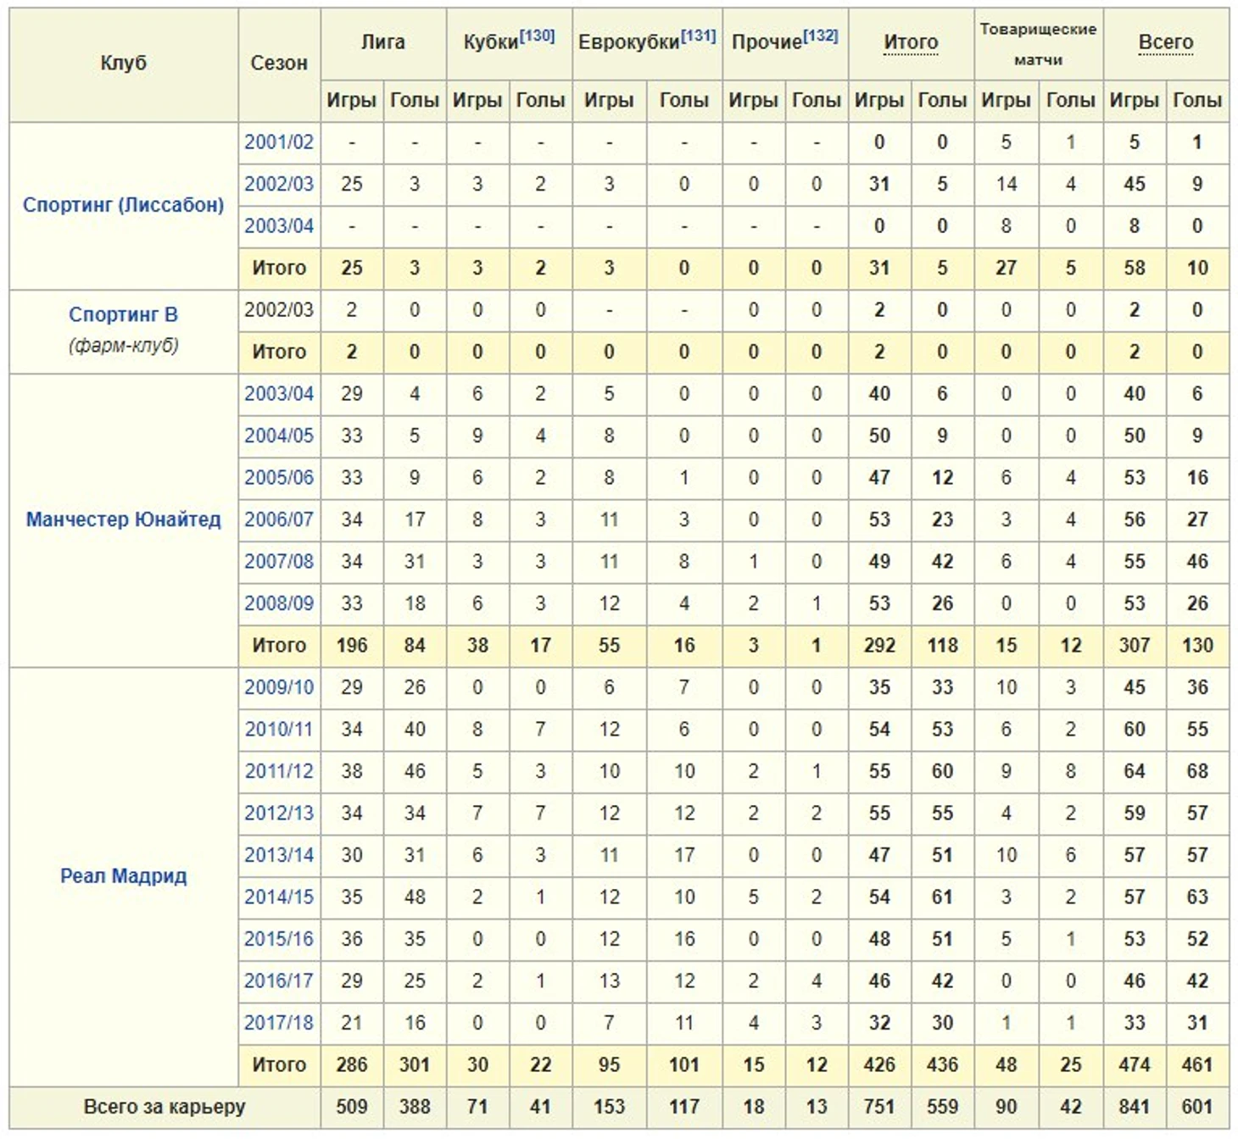Click the Итого column header
Screen dimensions: 1238x1139
pyautogui.click(x=911, y=42)
